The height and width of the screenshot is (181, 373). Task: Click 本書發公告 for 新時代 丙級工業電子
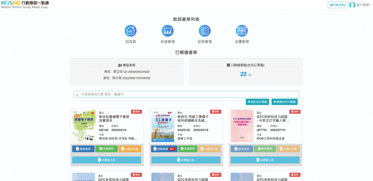186,160
